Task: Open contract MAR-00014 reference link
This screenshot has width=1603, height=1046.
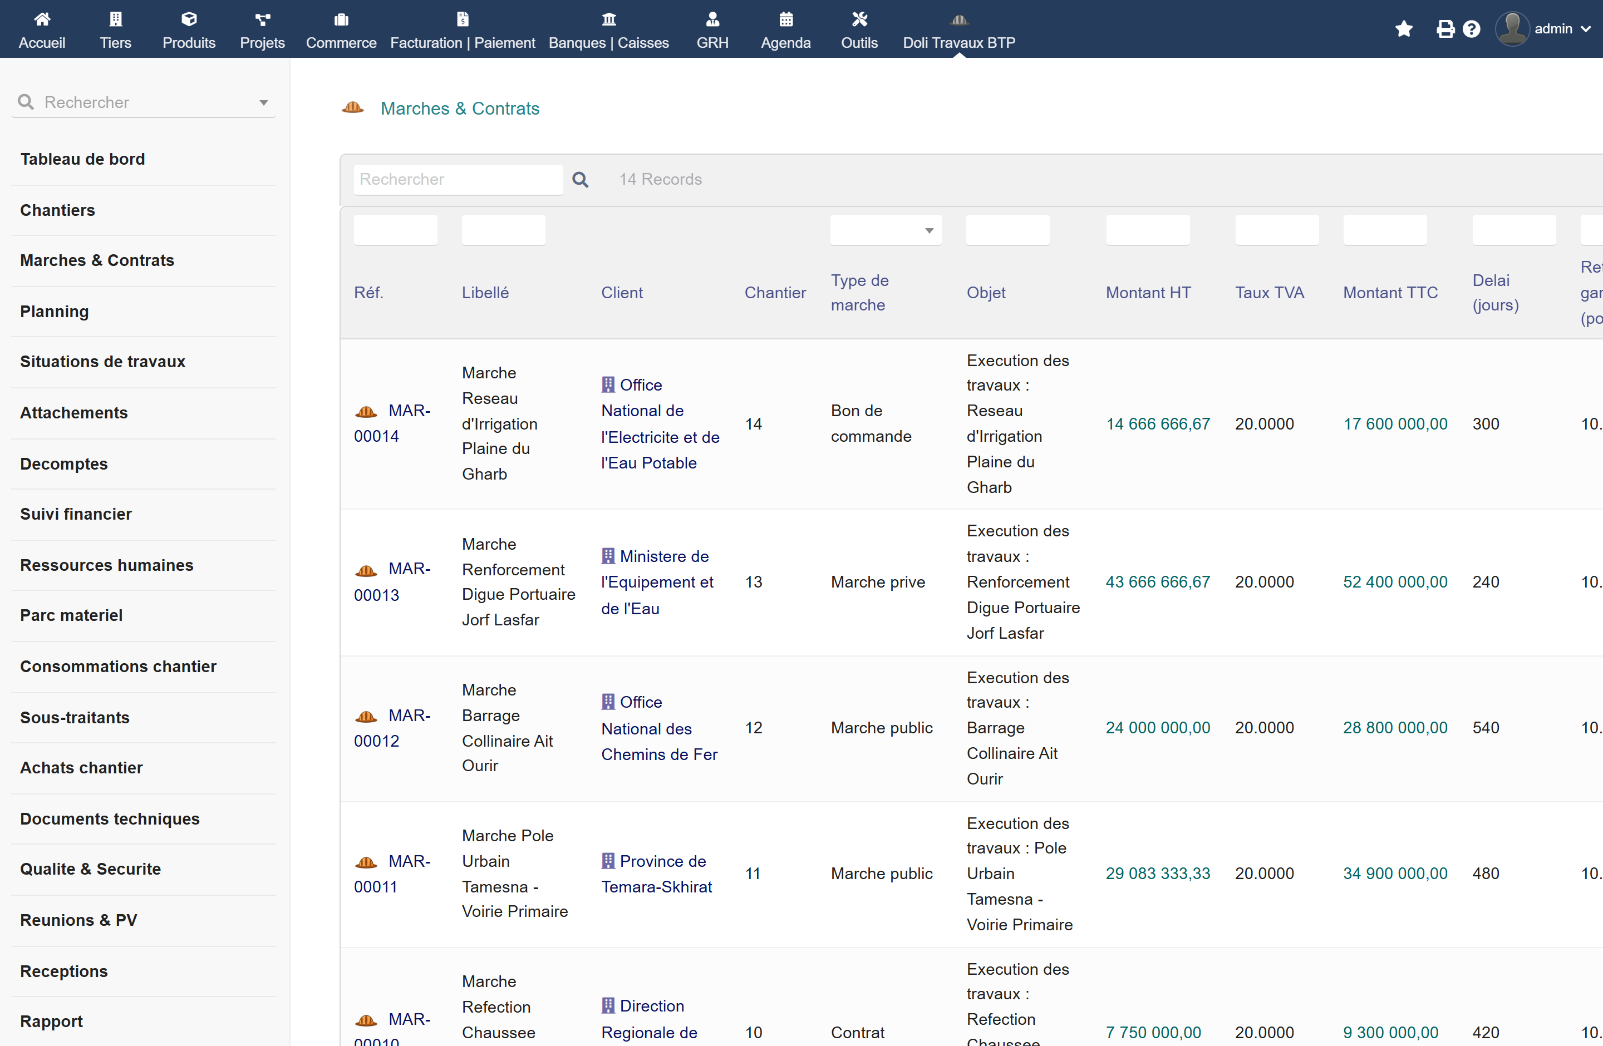Action: tap(392, 423)
